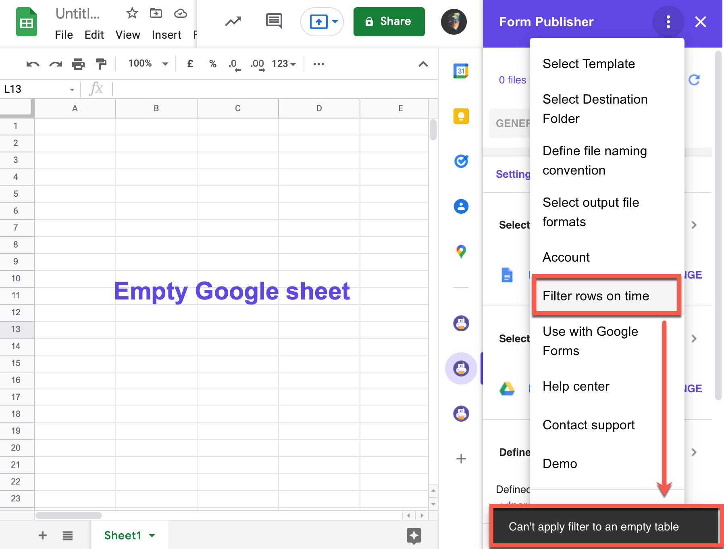Open the first Form Publisher add-on icon
Image resolution: width=724 pixels, height=549 pixels.
[461, 323]
